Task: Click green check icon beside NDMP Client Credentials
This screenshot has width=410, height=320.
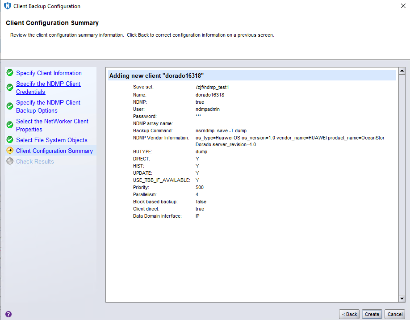Action: coord(10,88)
